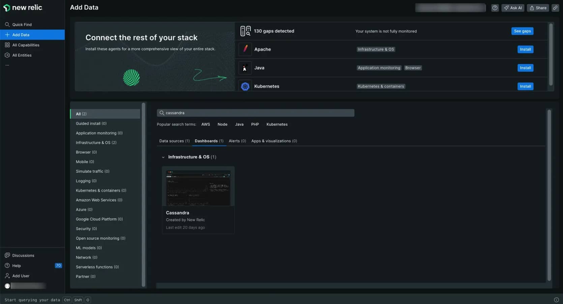The image size is (563, 304).
Task: Search popular term Node
Action: pyautogui.click(x=223, y=124)
